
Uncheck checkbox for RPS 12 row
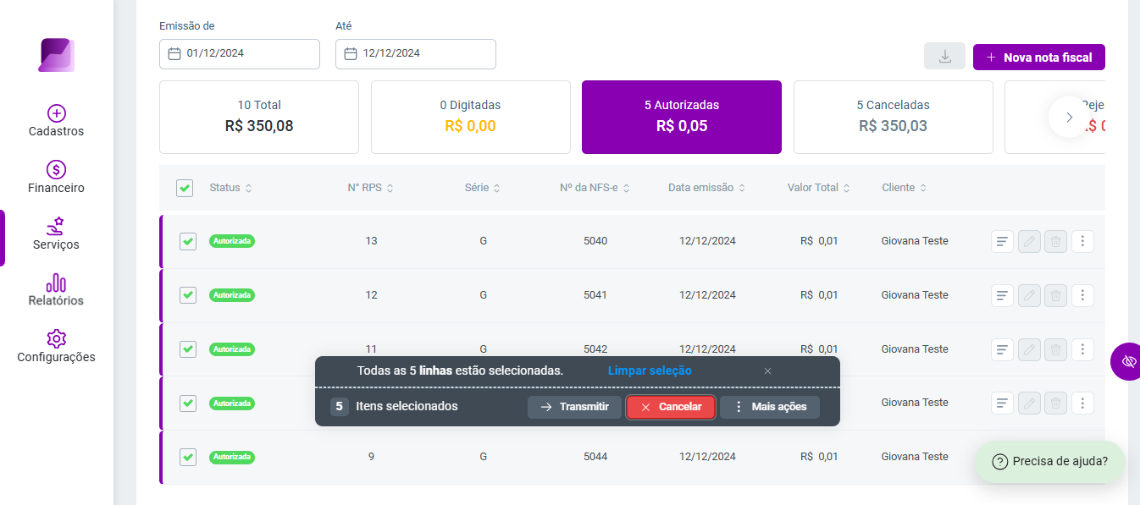click(188, 295)
